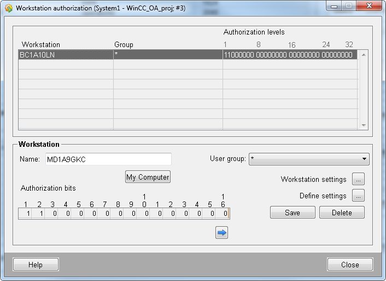The height and width of the screenshot is (281, 386).
Task: Save the workstation authorization
Action: pos(293,213)
